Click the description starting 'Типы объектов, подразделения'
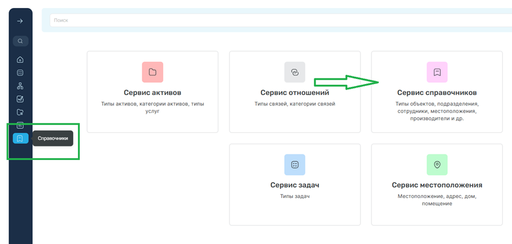This screenshot has height=244, width=512. pyautogui.click(x=437, y=112)
